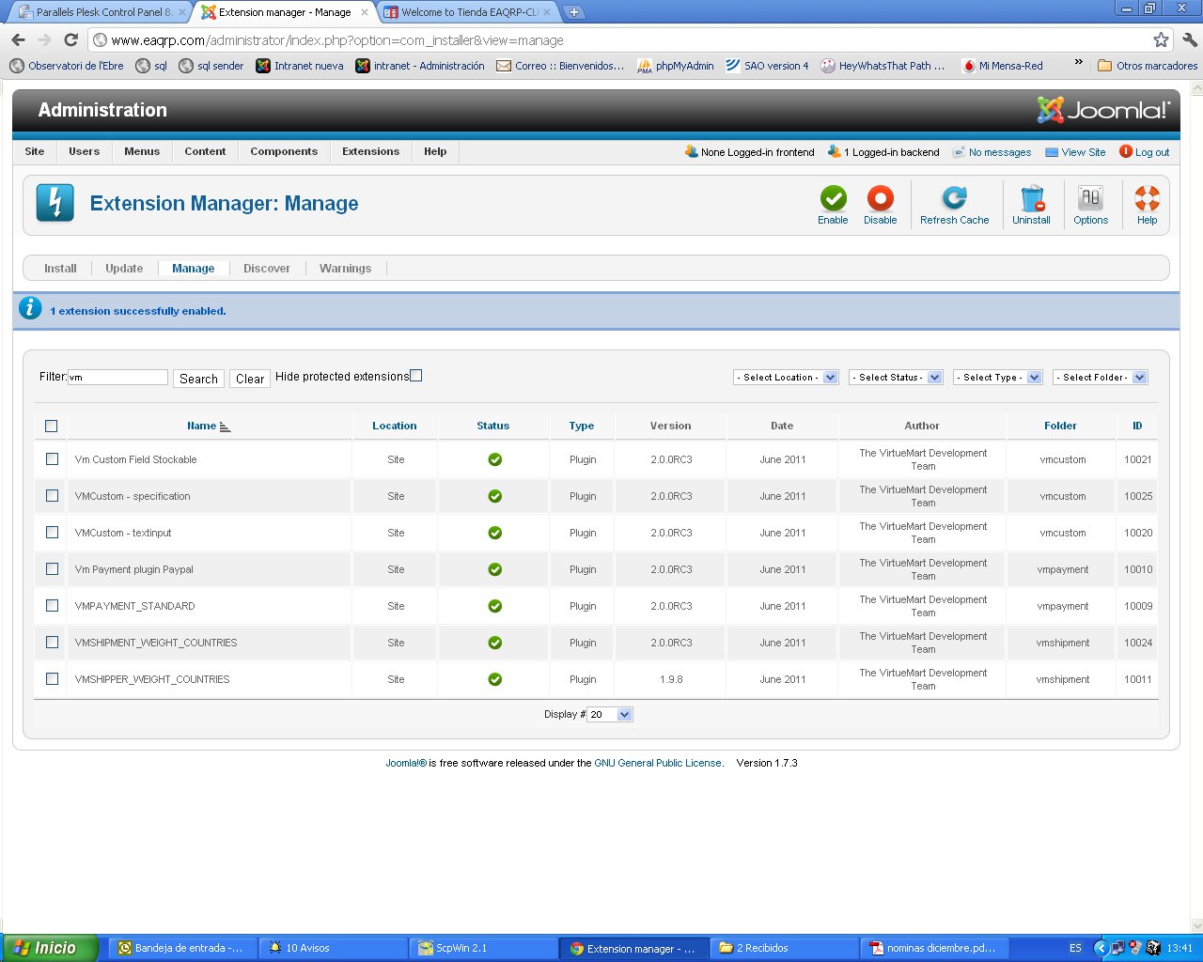Open the Components menu

coord(284,151)
